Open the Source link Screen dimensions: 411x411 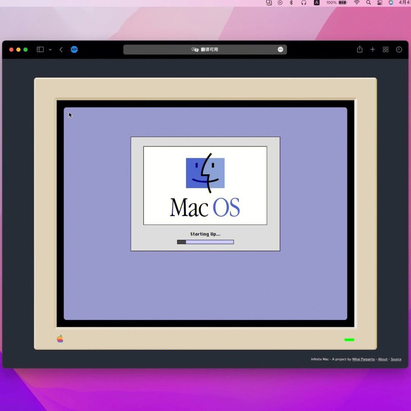click(x=396, y=359)
